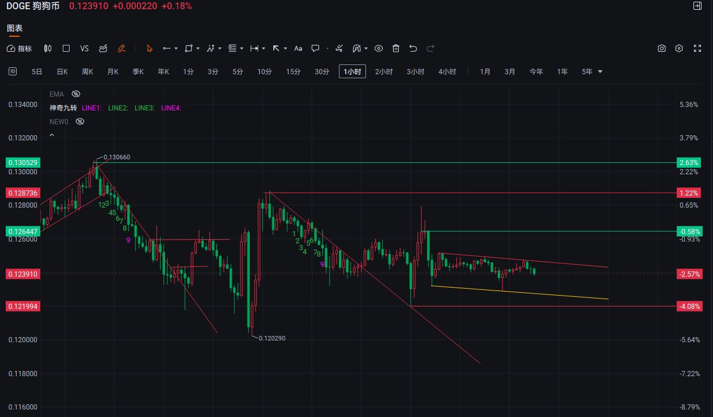The width and height of the screenshot is (713, 417).
Task: Select the 4小时 timeframe
Action: 447,72
